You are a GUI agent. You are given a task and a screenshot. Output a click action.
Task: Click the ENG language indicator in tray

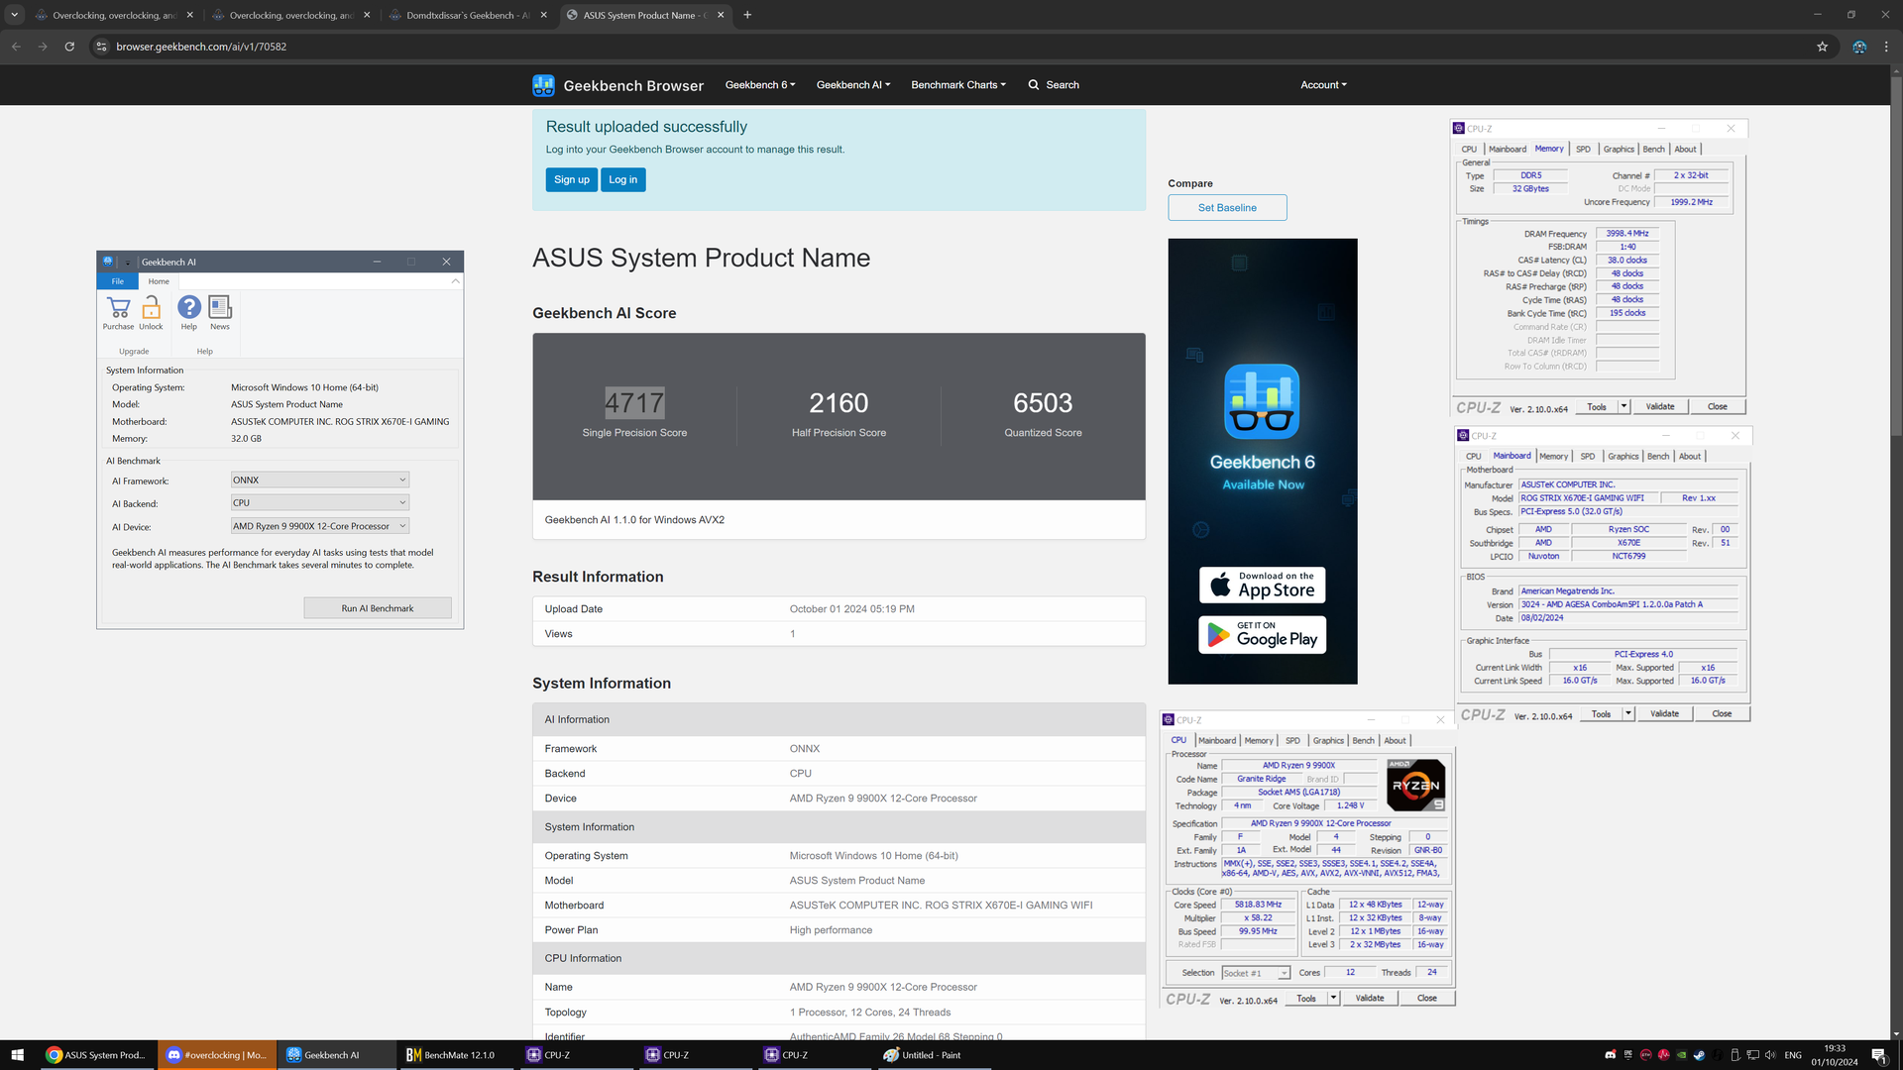tap(1793, 1055)
